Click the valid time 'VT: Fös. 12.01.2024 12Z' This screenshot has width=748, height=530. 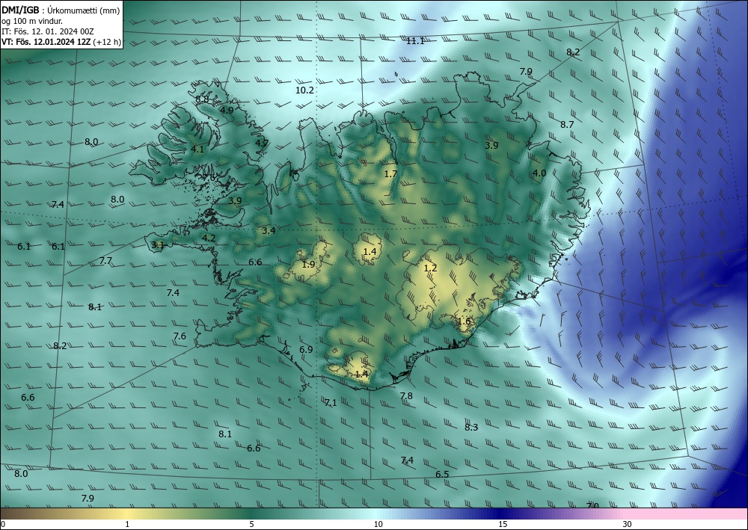(46, 42)
